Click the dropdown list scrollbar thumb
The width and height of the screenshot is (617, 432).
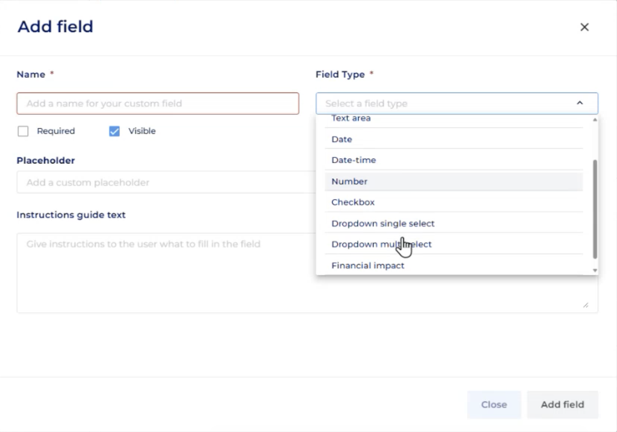[x=595, y=209]
